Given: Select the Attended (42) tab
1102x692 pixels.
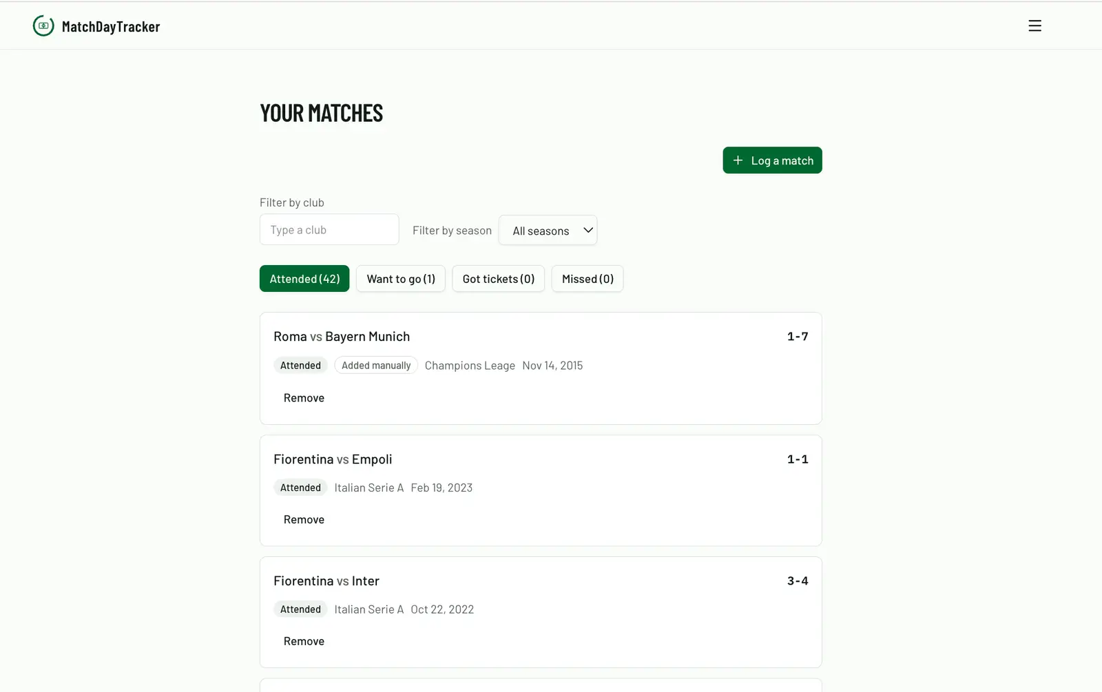Looking at the screenshot, I should tap(304, 279).
